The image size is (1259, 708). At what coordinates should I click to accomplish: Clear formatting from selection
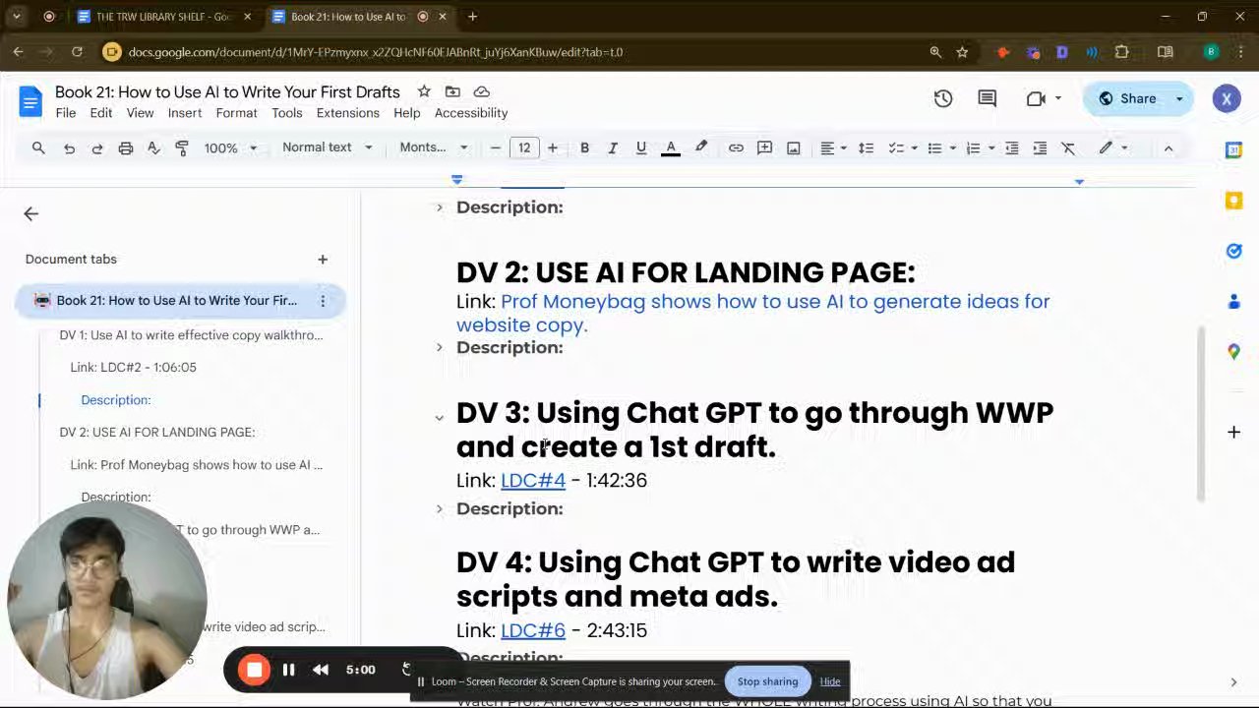1068,147
